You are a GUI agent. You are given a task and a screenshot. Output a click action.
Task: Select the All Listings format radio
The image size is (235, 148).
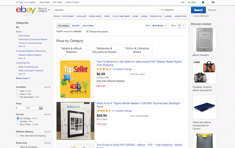(18, 118)
